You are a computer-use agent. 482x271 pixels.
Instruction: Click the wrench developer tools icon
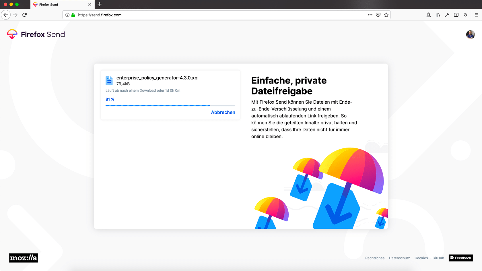pyautogui.click(x=447, y=15)
